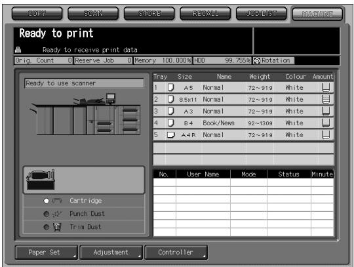The image size is (354, 267).
Task: Select the Cartridge indicator radio
Action: click(x=47, y=201)
